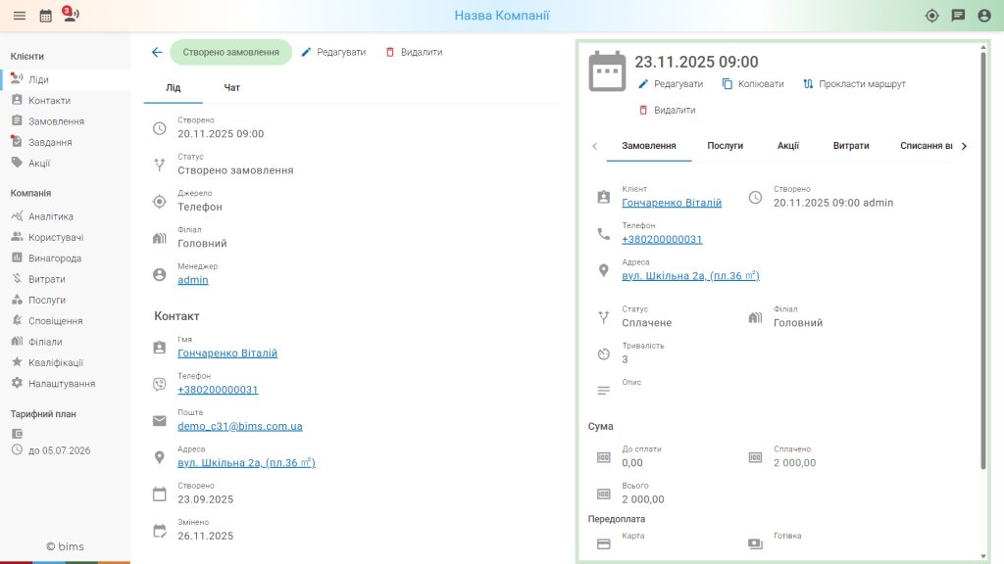Screen dimensions: 1004x564
Task: Switch to the Чат tab
Action: (x=231, y=87)
